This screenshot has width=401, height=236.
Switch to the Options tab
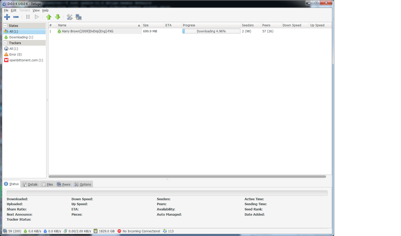tap(83, 184)
